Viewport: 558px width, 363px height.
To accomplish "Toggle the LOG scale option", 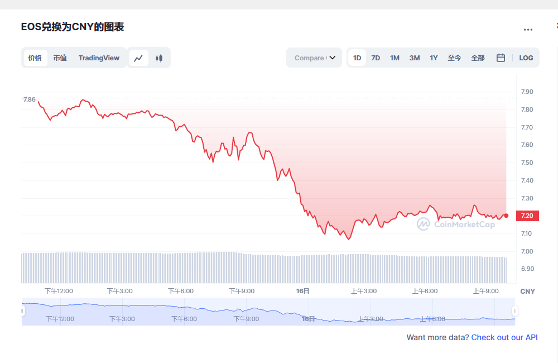I will (526, 58).
